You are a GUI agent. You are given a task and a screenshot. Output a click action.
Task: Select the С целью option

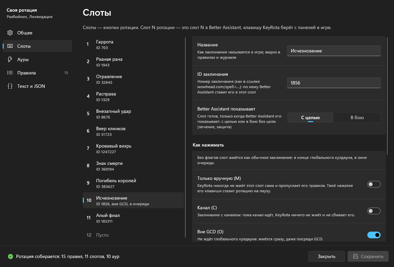click(x=310, y=117)
